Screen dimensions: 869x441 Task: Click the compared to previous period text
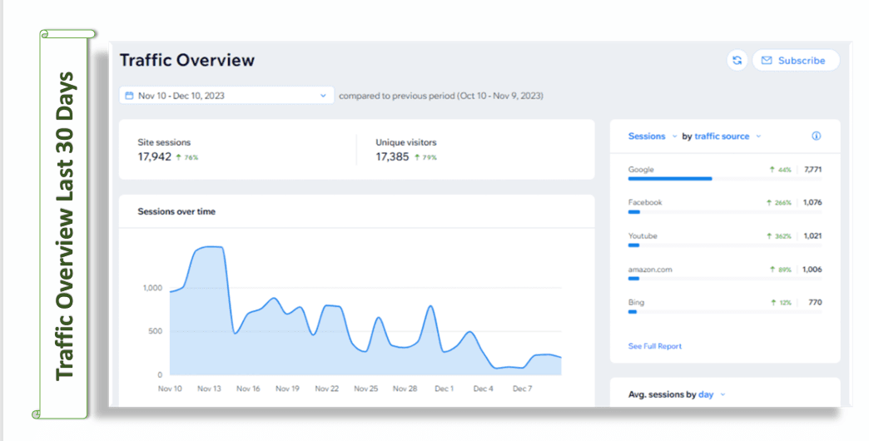(441, 96)
